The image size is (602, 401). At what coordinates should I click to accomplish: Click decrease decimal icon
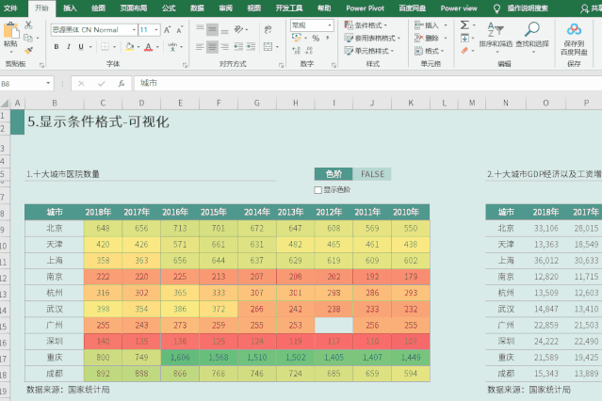pyautogui.click(x=309, y=50)
